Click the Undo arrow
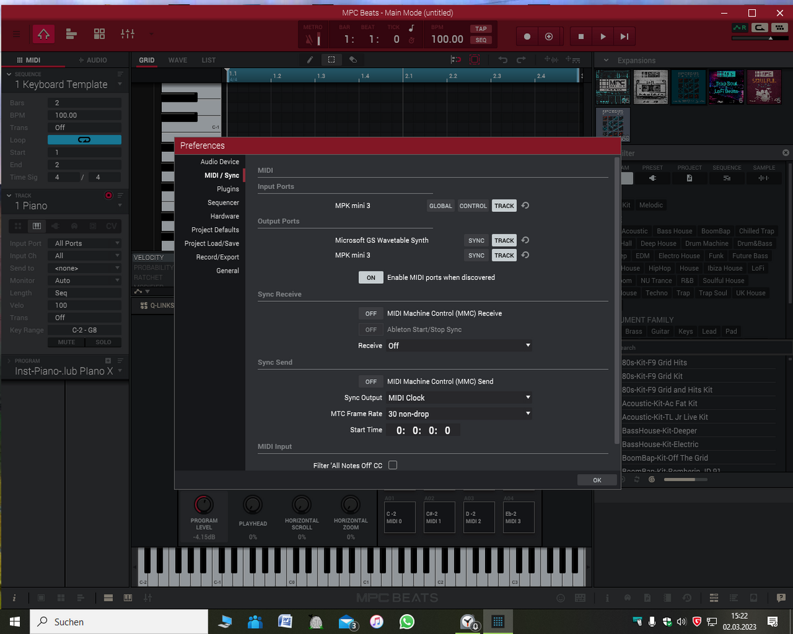Image resolution: width=793 pixels, height=634 pixels. 503,59
